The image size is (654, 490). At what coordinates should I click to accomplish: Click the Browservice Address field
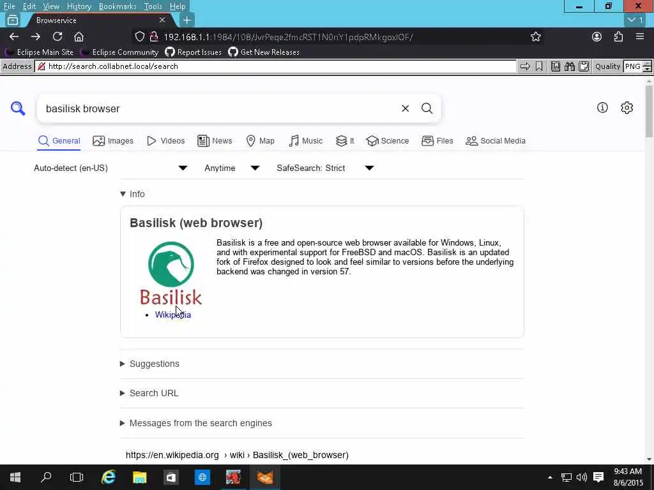click(x=275, y=66)
